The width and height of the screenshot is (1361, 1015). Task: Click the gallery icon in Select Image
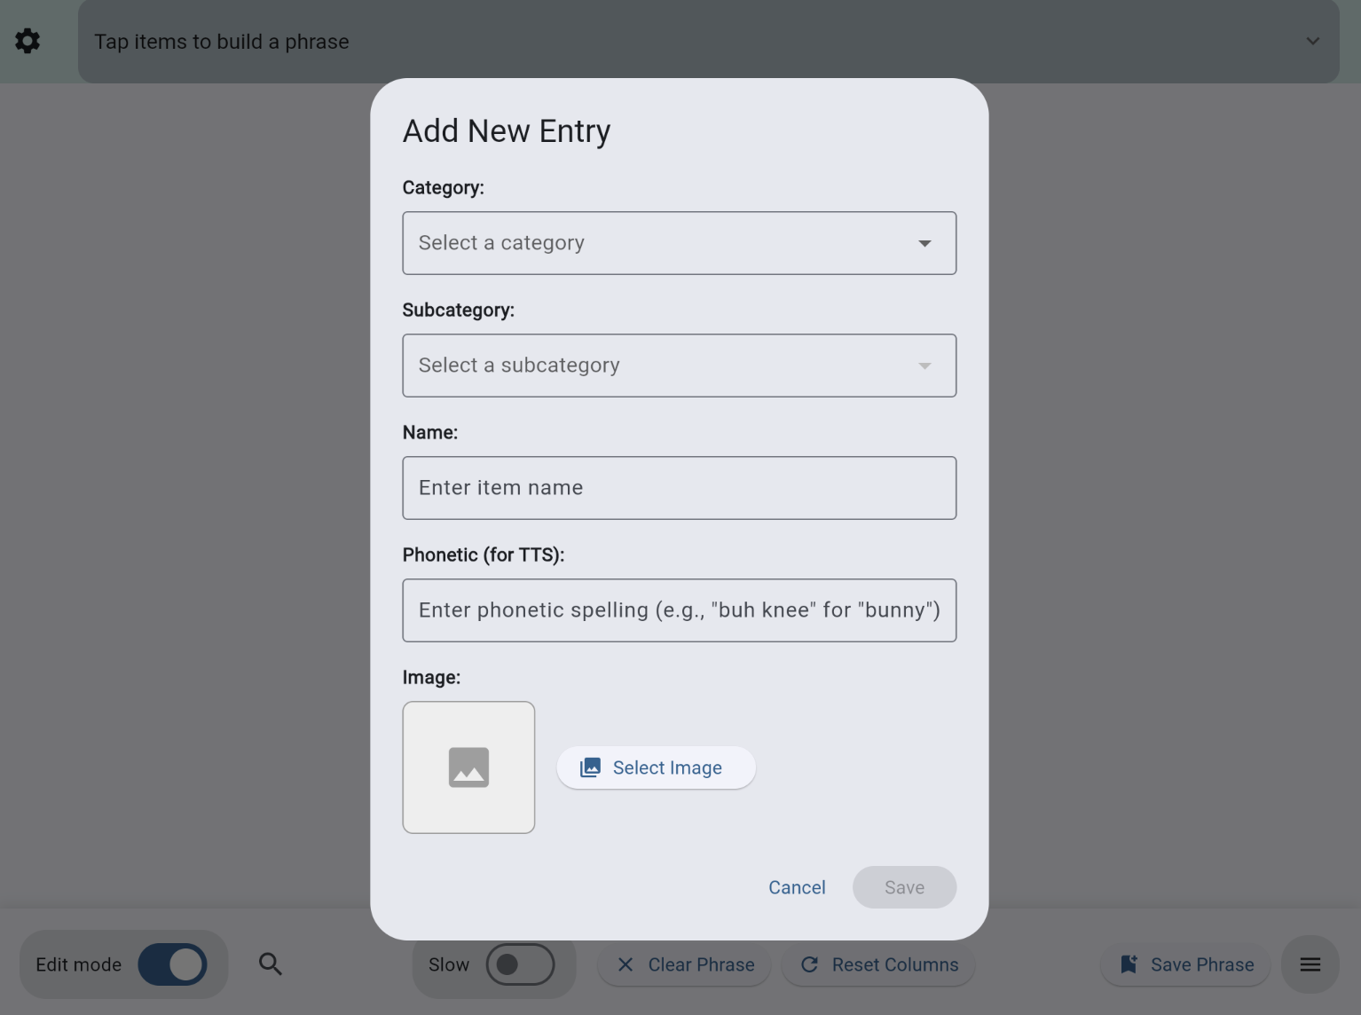(590, 767)
